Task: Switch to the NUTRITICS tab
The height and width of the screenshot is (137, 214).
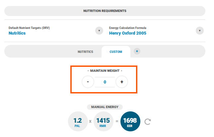Action: pyautogui.click(x=86, y=52)
